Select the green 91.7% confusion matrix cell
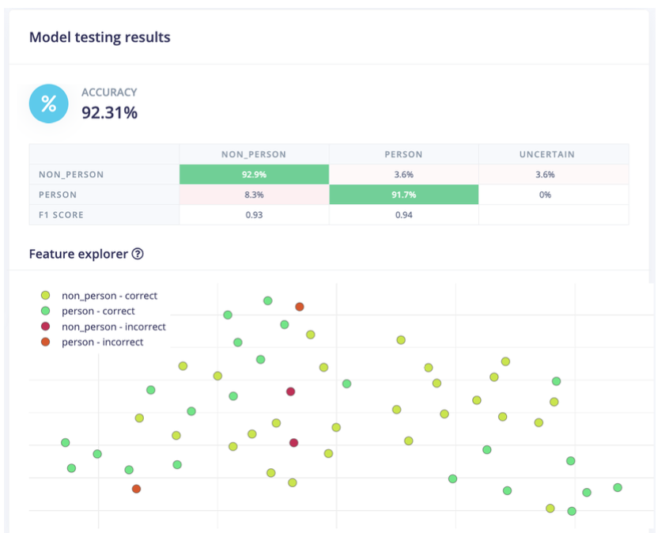 (x=403, y=195)
